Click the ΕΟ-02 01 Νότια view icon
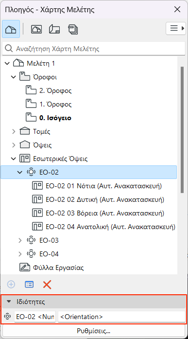Screen dimensions: 188x339 click(37, 186)
